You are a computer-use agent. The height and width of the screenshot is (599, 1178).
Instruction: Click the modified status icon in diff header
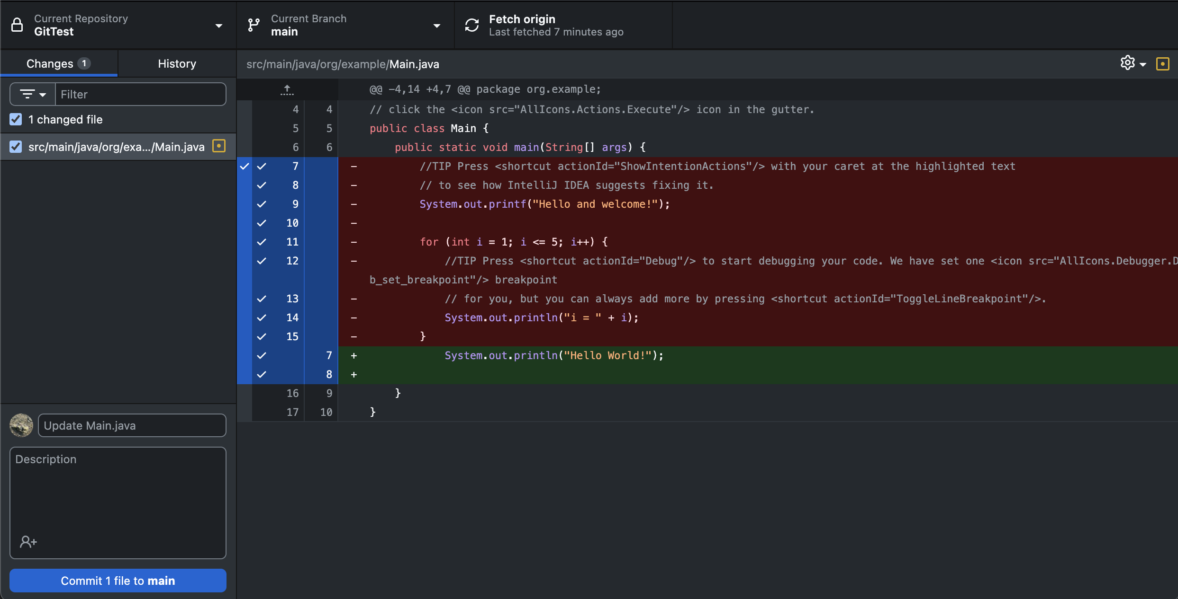1162,64
